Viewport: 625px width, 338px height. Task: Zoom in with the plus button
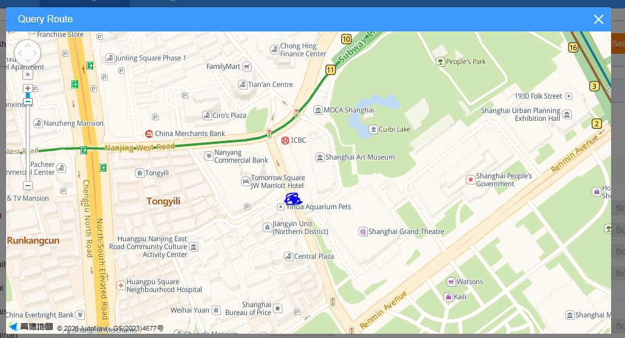28,88
